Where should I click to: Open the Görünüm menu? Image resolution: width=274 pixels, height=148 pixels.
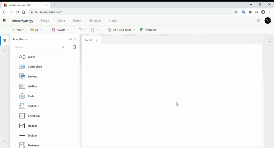[x=95, y=21]
